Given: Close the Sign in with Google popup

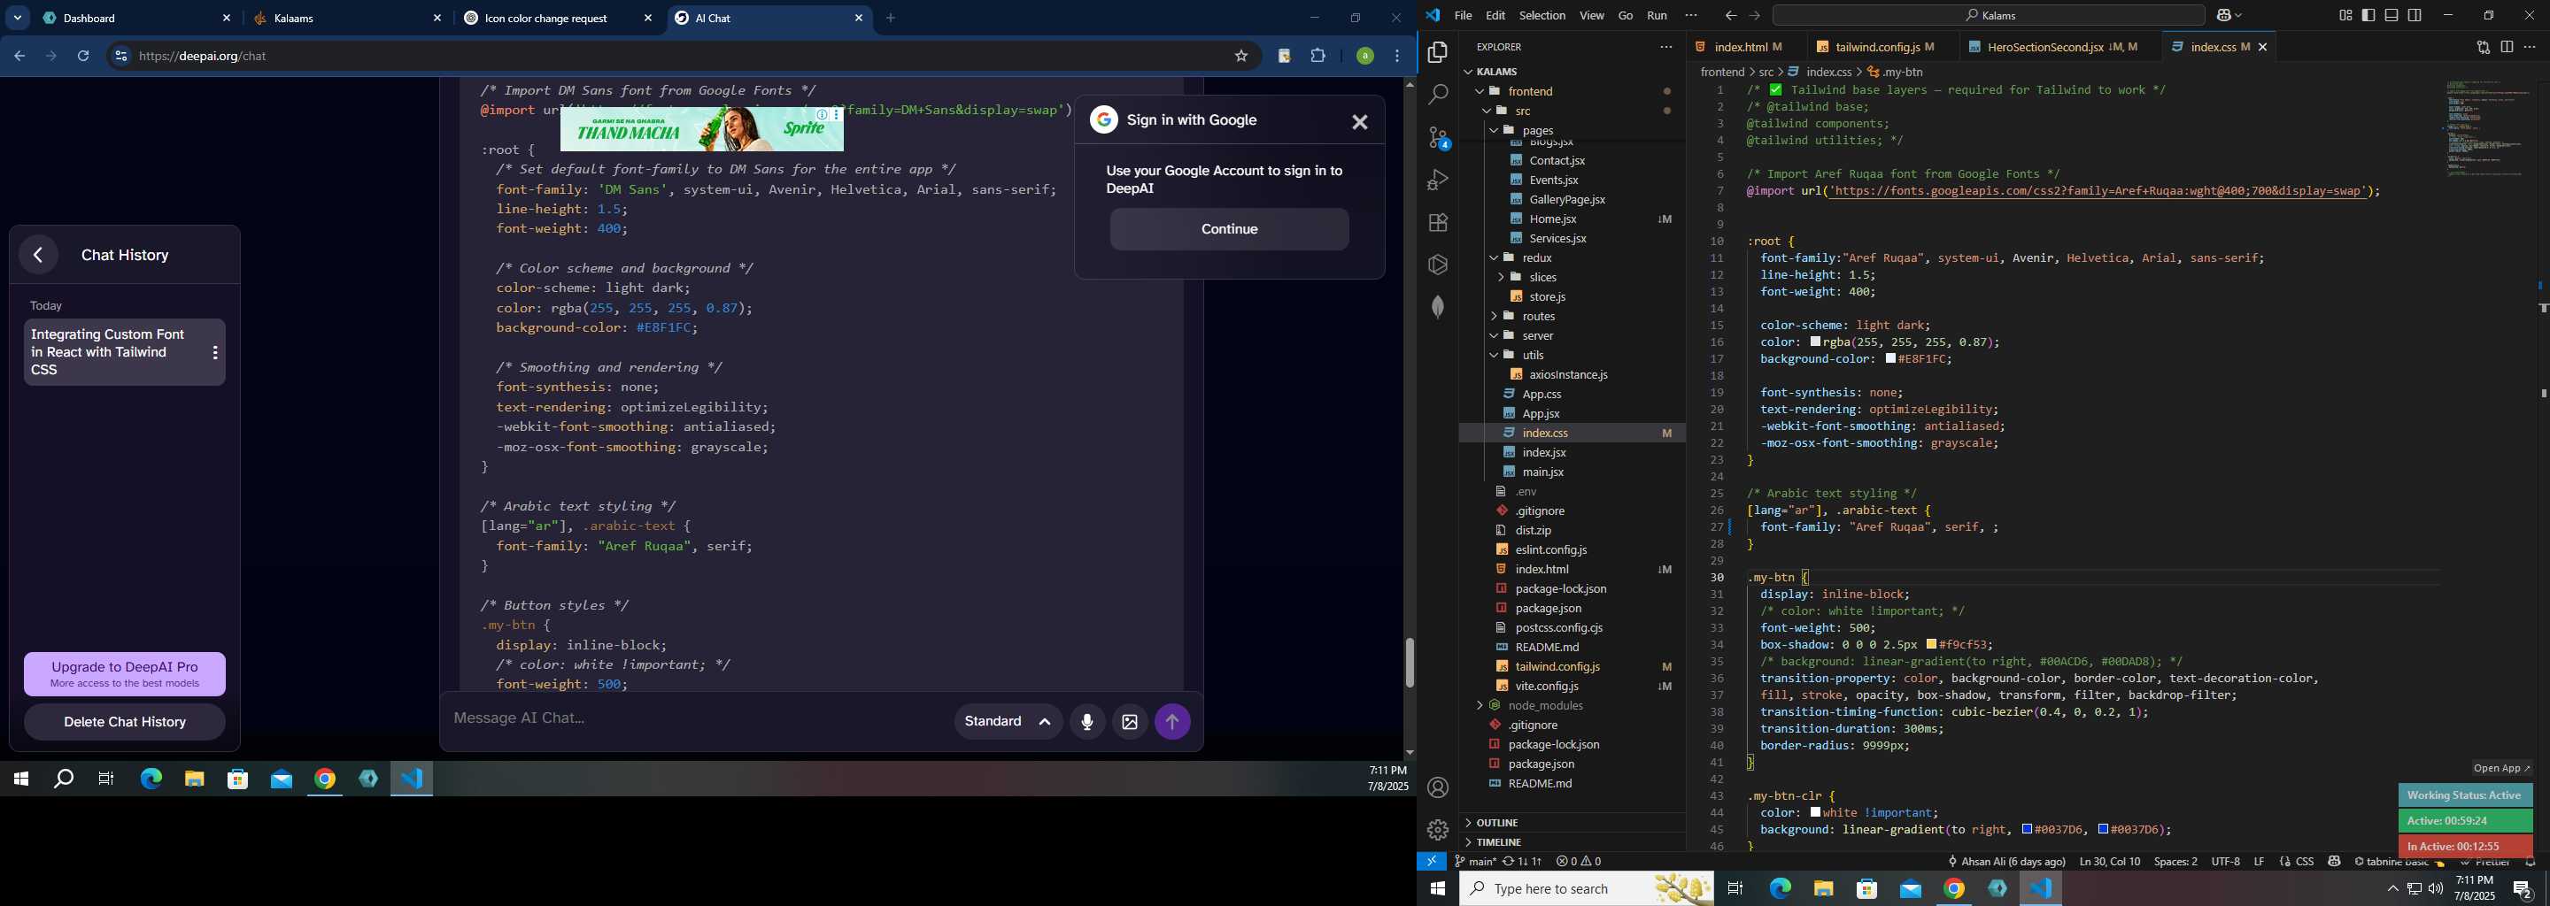Looking at the screenshot, I should click(1359, 122).
